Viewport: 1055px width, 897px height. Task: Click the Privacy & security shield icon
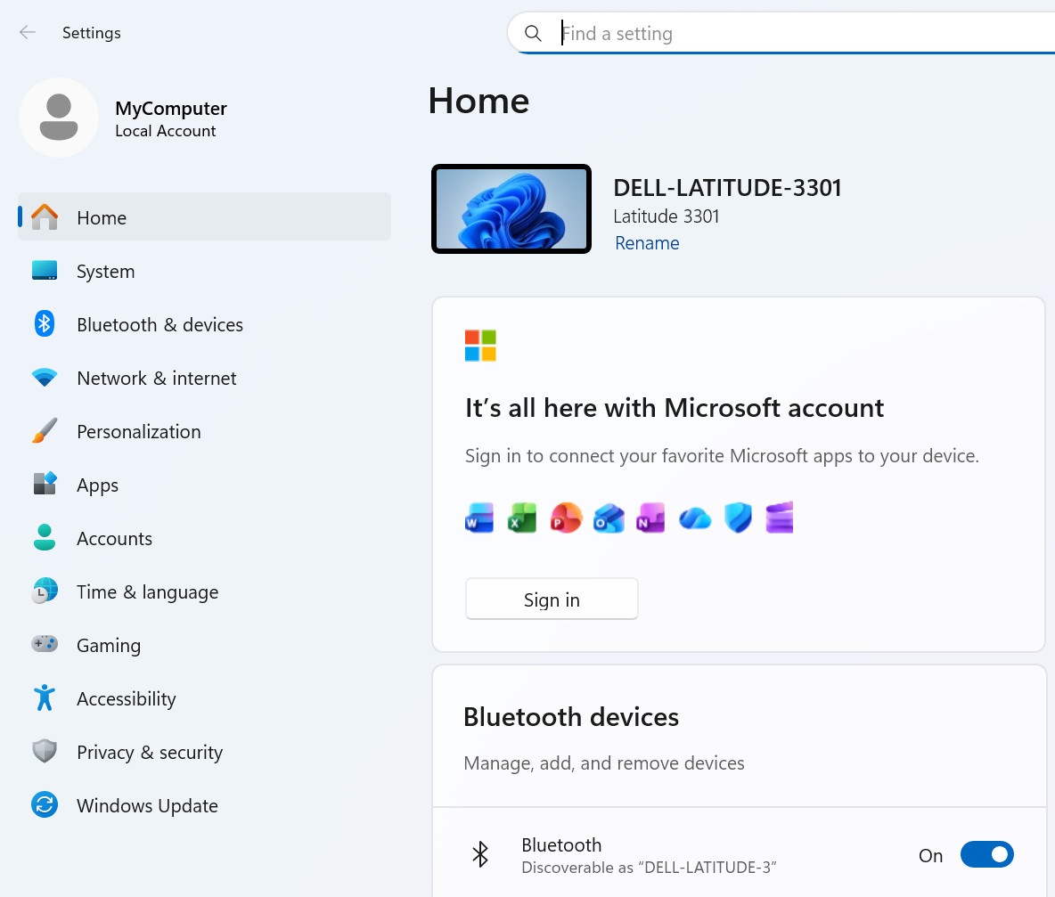(45, 751)
